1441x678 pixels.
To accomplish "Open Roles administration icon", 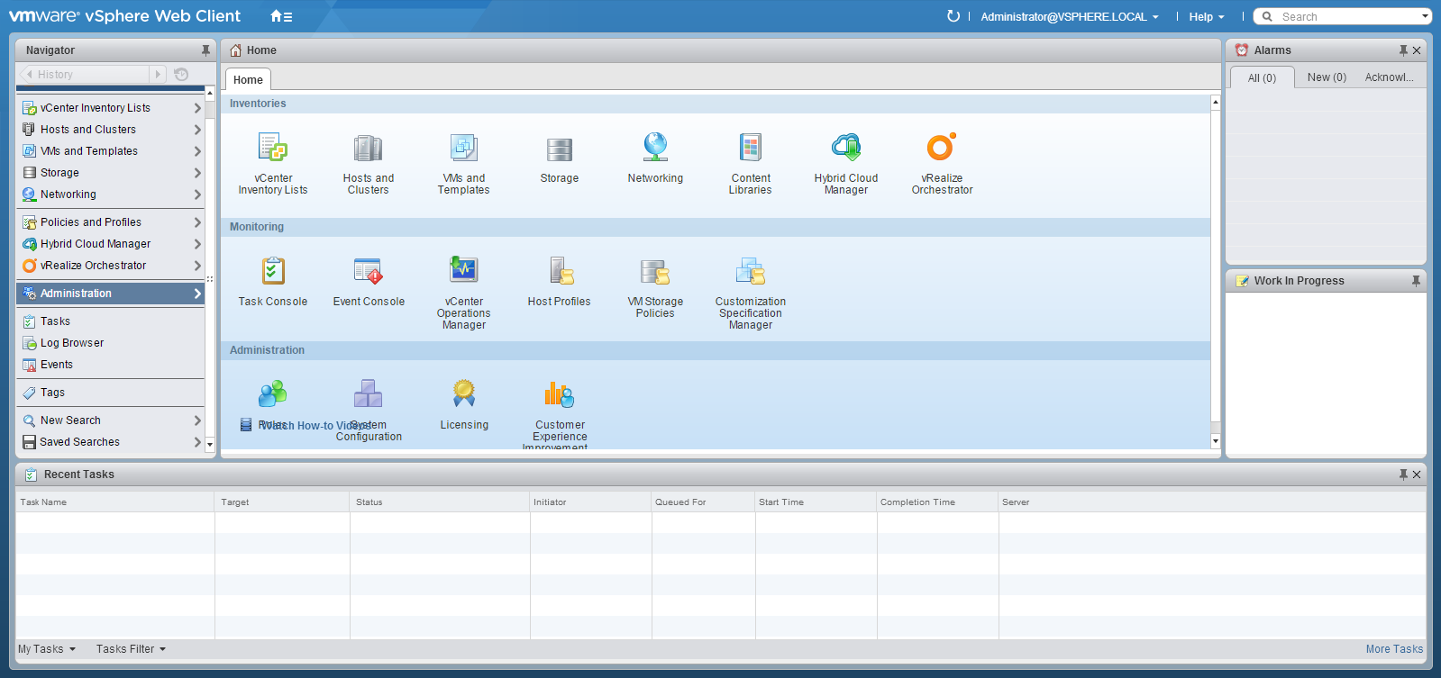I will [272, 393].
